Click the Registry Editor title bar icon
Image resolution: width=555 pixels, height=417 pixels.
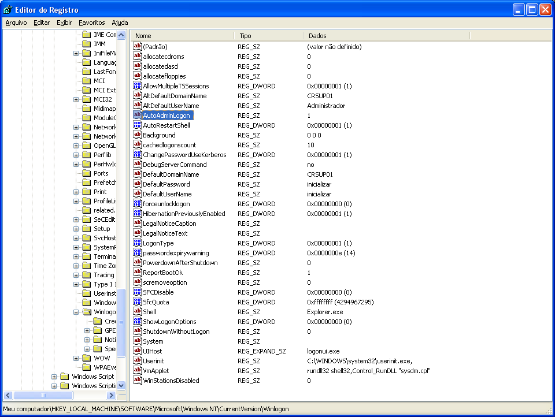(7, 10)
